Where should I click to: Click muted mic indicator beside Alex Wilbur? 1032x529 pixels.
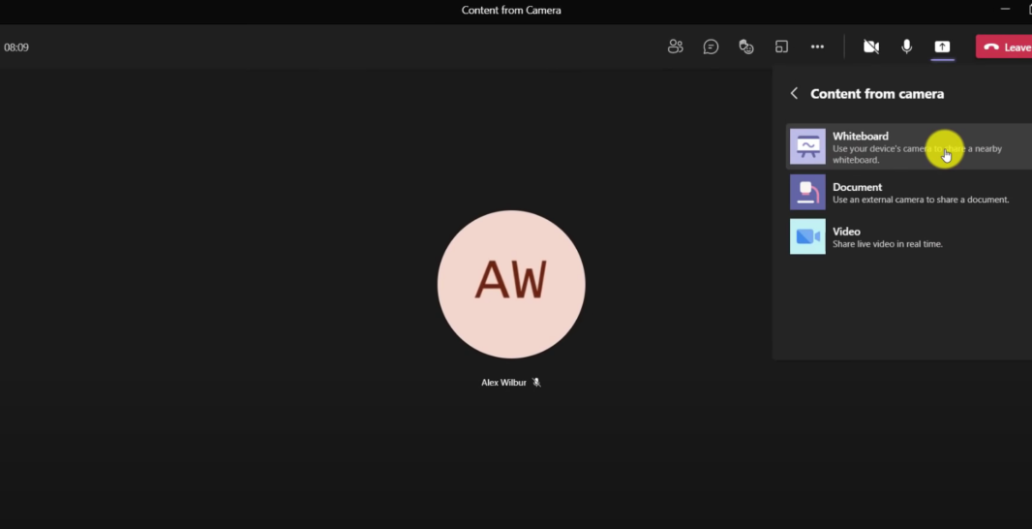pos(536,383)
